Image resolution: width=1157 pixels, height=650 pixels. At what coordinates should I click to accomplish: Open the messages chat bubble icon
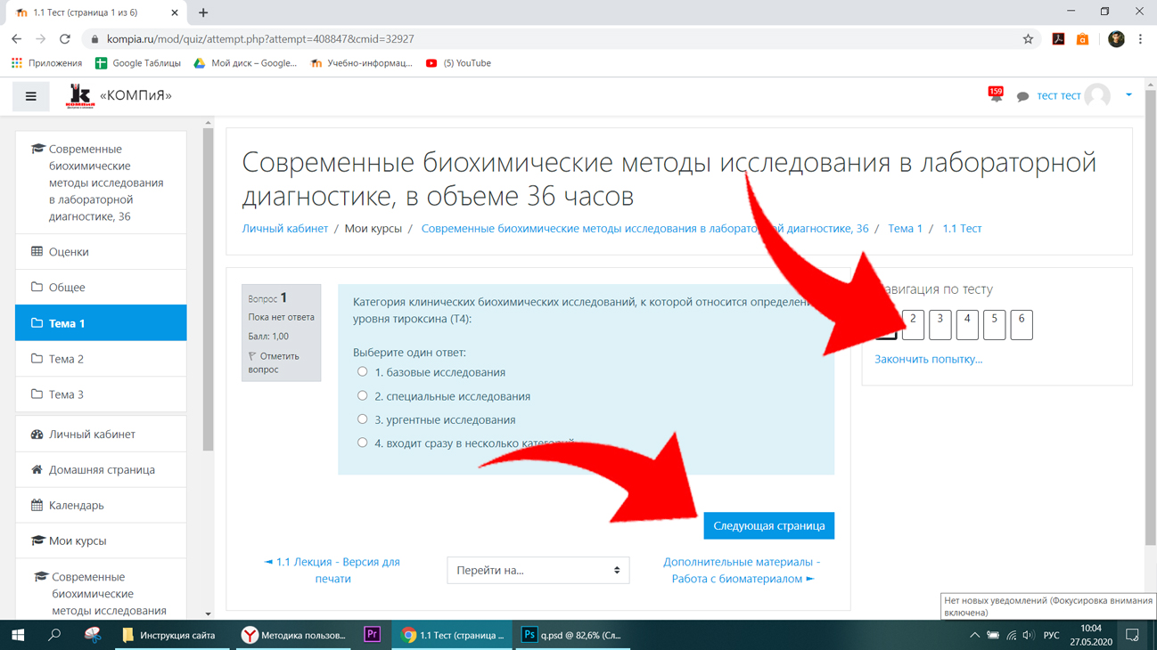point(1022,96)
